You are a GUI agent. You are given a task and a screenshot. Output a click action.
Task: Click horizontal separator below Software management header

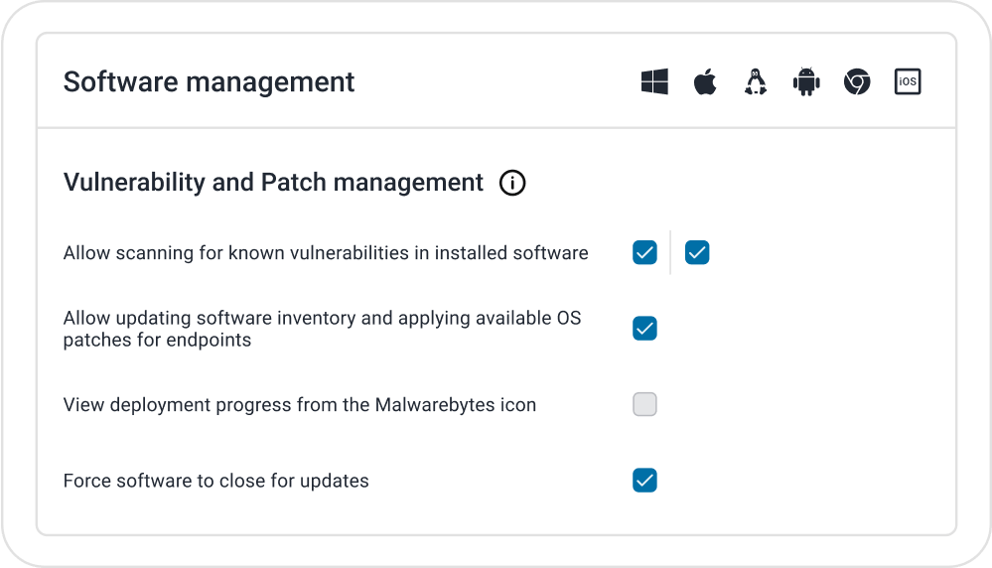click(x=496, y=128)
